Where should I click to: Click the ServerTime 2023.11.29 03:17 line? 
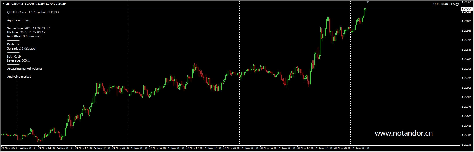[x=28, y=28]
